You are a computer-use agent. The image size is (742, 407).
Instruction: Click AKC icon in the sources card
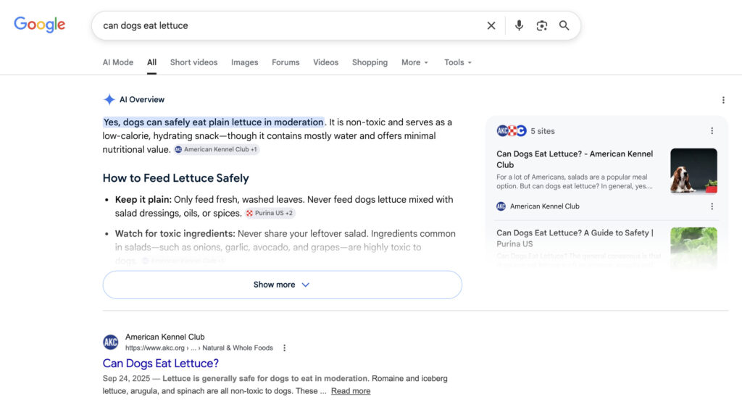pos(501,206)
